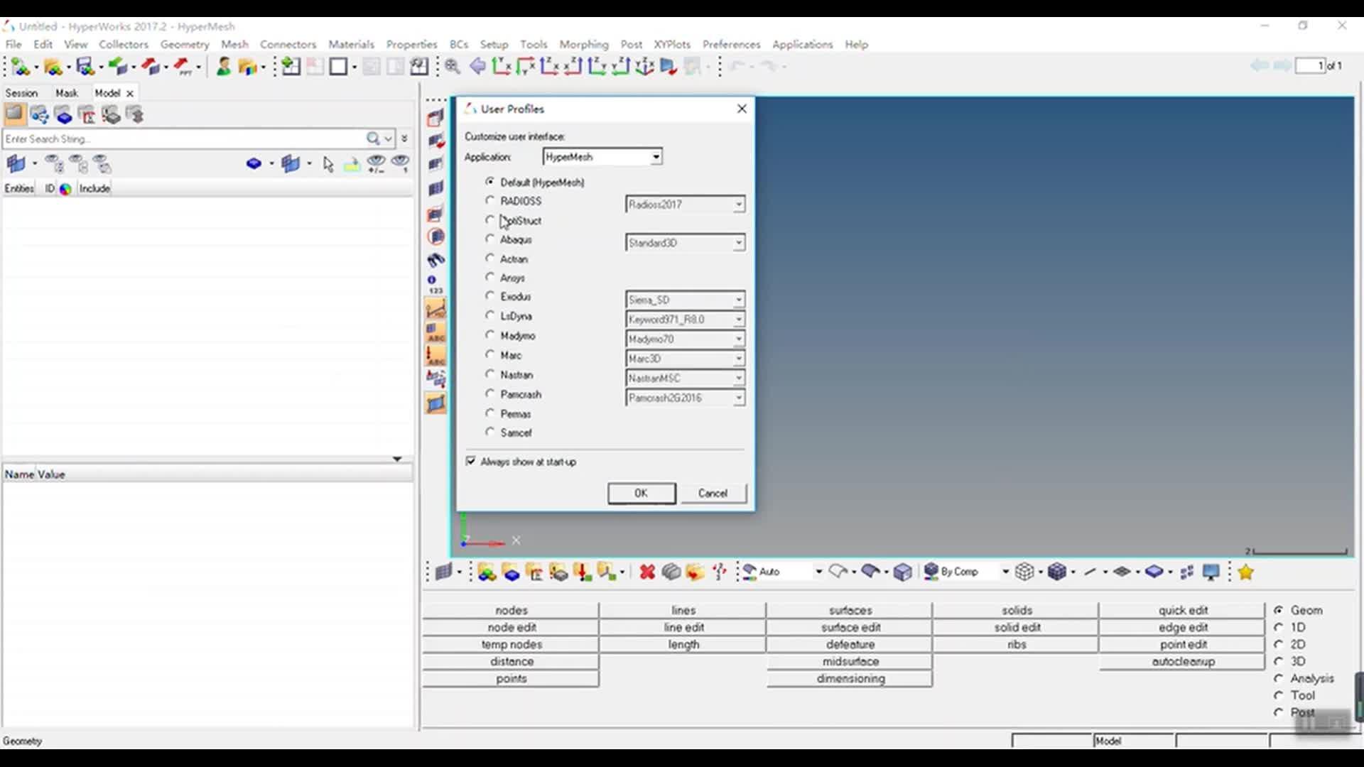Image resolution: width=1364 pixels, height=767 pixels.
Task: Open the By Comp color mode dropdown
Action: click(1005, 572)
